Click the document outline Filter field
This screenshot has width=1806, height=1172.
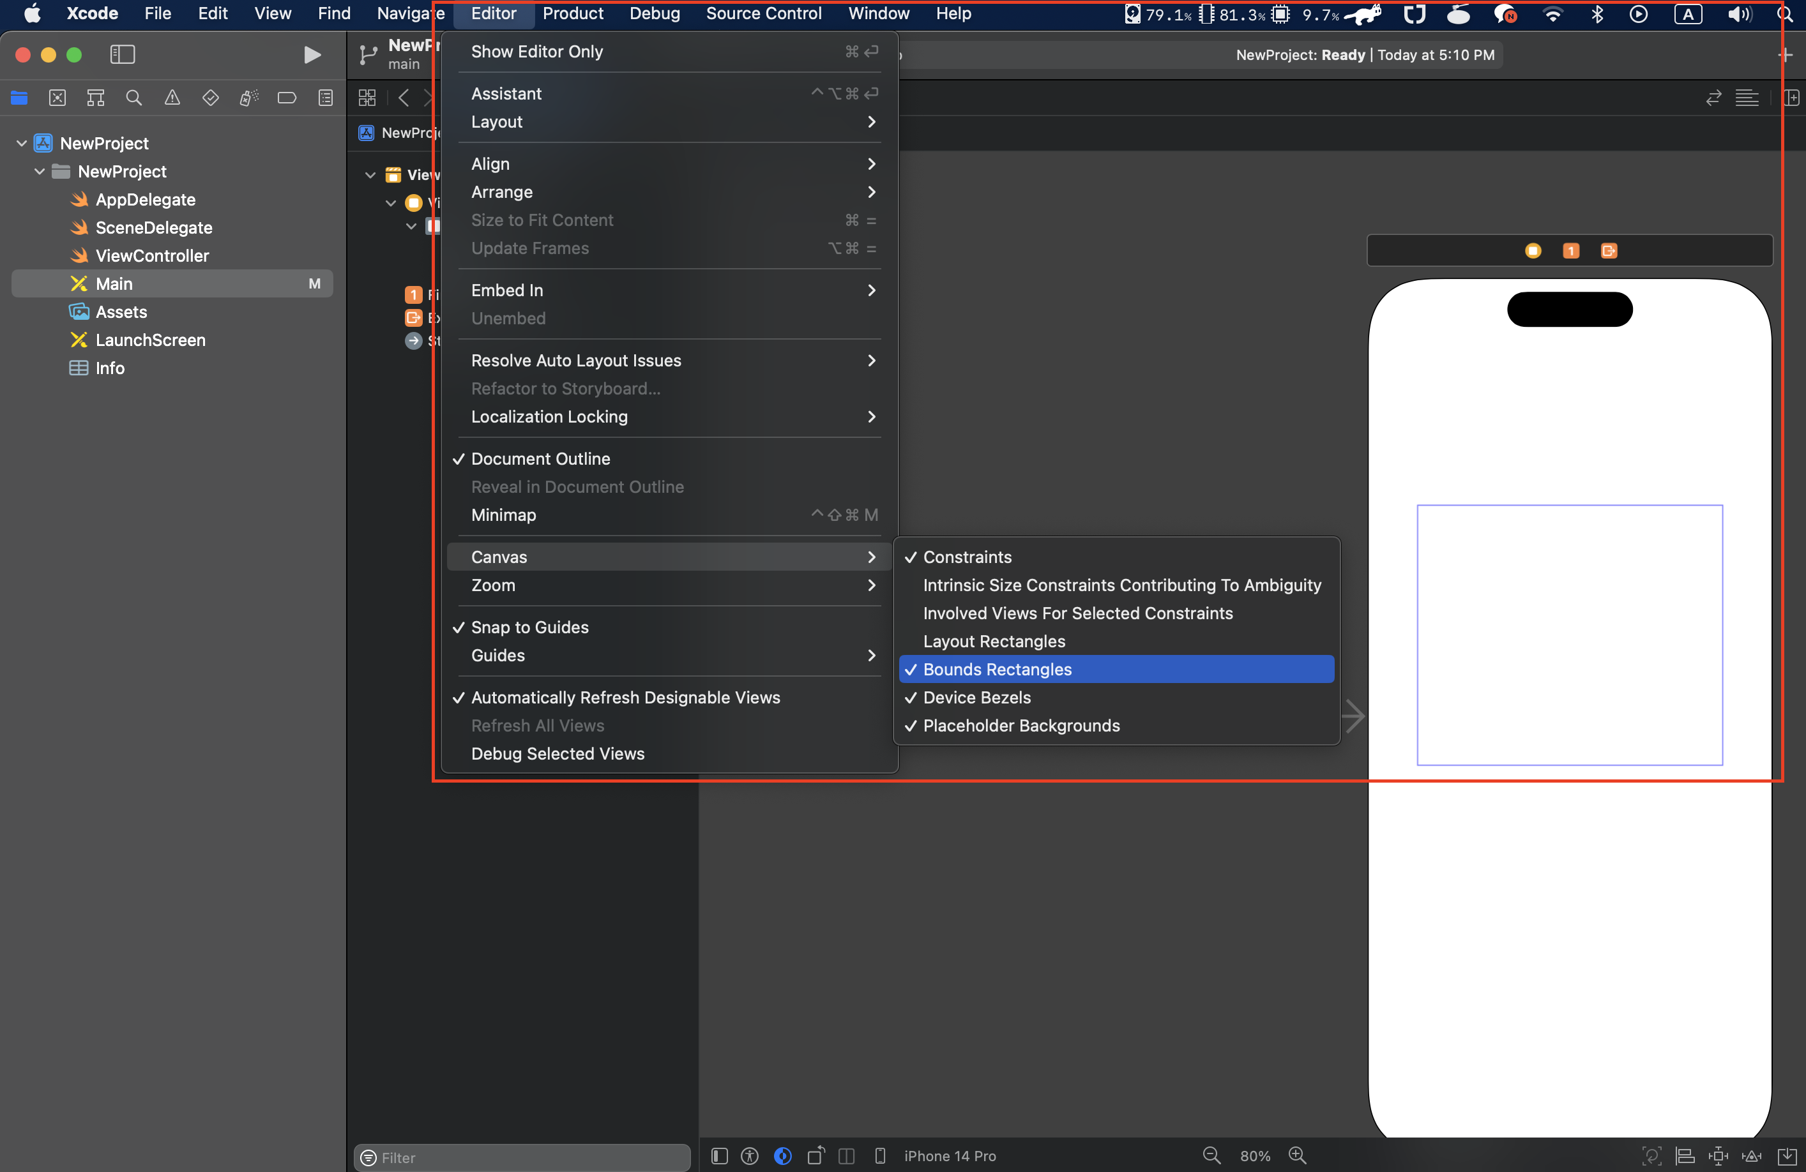click(522, 1157)
